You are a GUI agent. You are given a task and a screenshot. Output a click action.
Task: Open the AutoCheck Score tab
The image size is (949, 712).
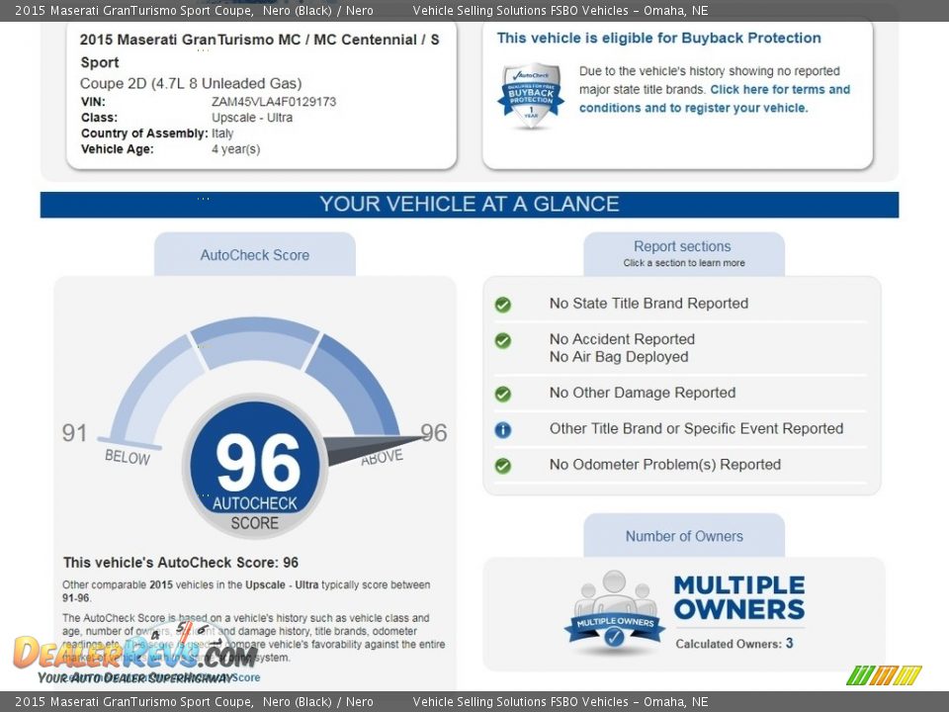pyautogui.click(x=255, y=255)
